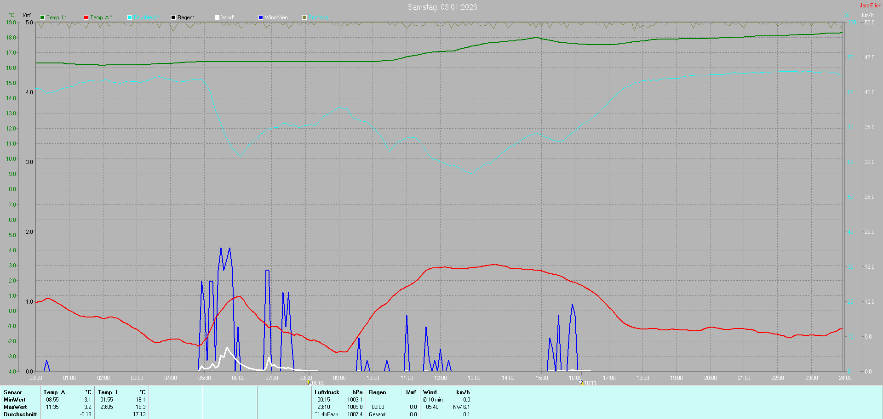Image resolution: width=883 pixels, height=419 pixels.
Task: Click the cyan Feuchte A. legend square
Action: pyautogui.click(x=130, y=17)
